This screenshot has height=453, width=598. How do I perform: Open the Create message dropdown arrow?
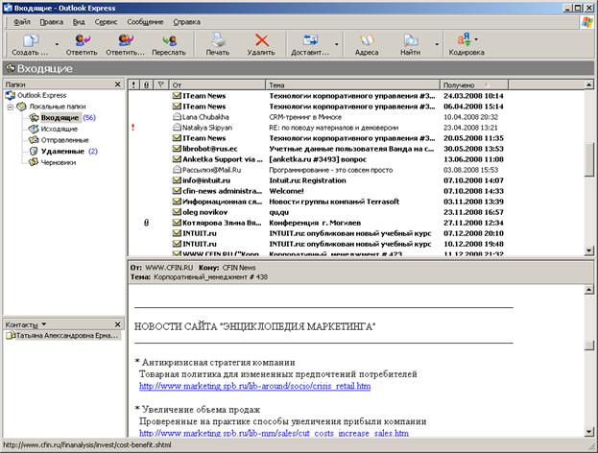tap(57, 44)
